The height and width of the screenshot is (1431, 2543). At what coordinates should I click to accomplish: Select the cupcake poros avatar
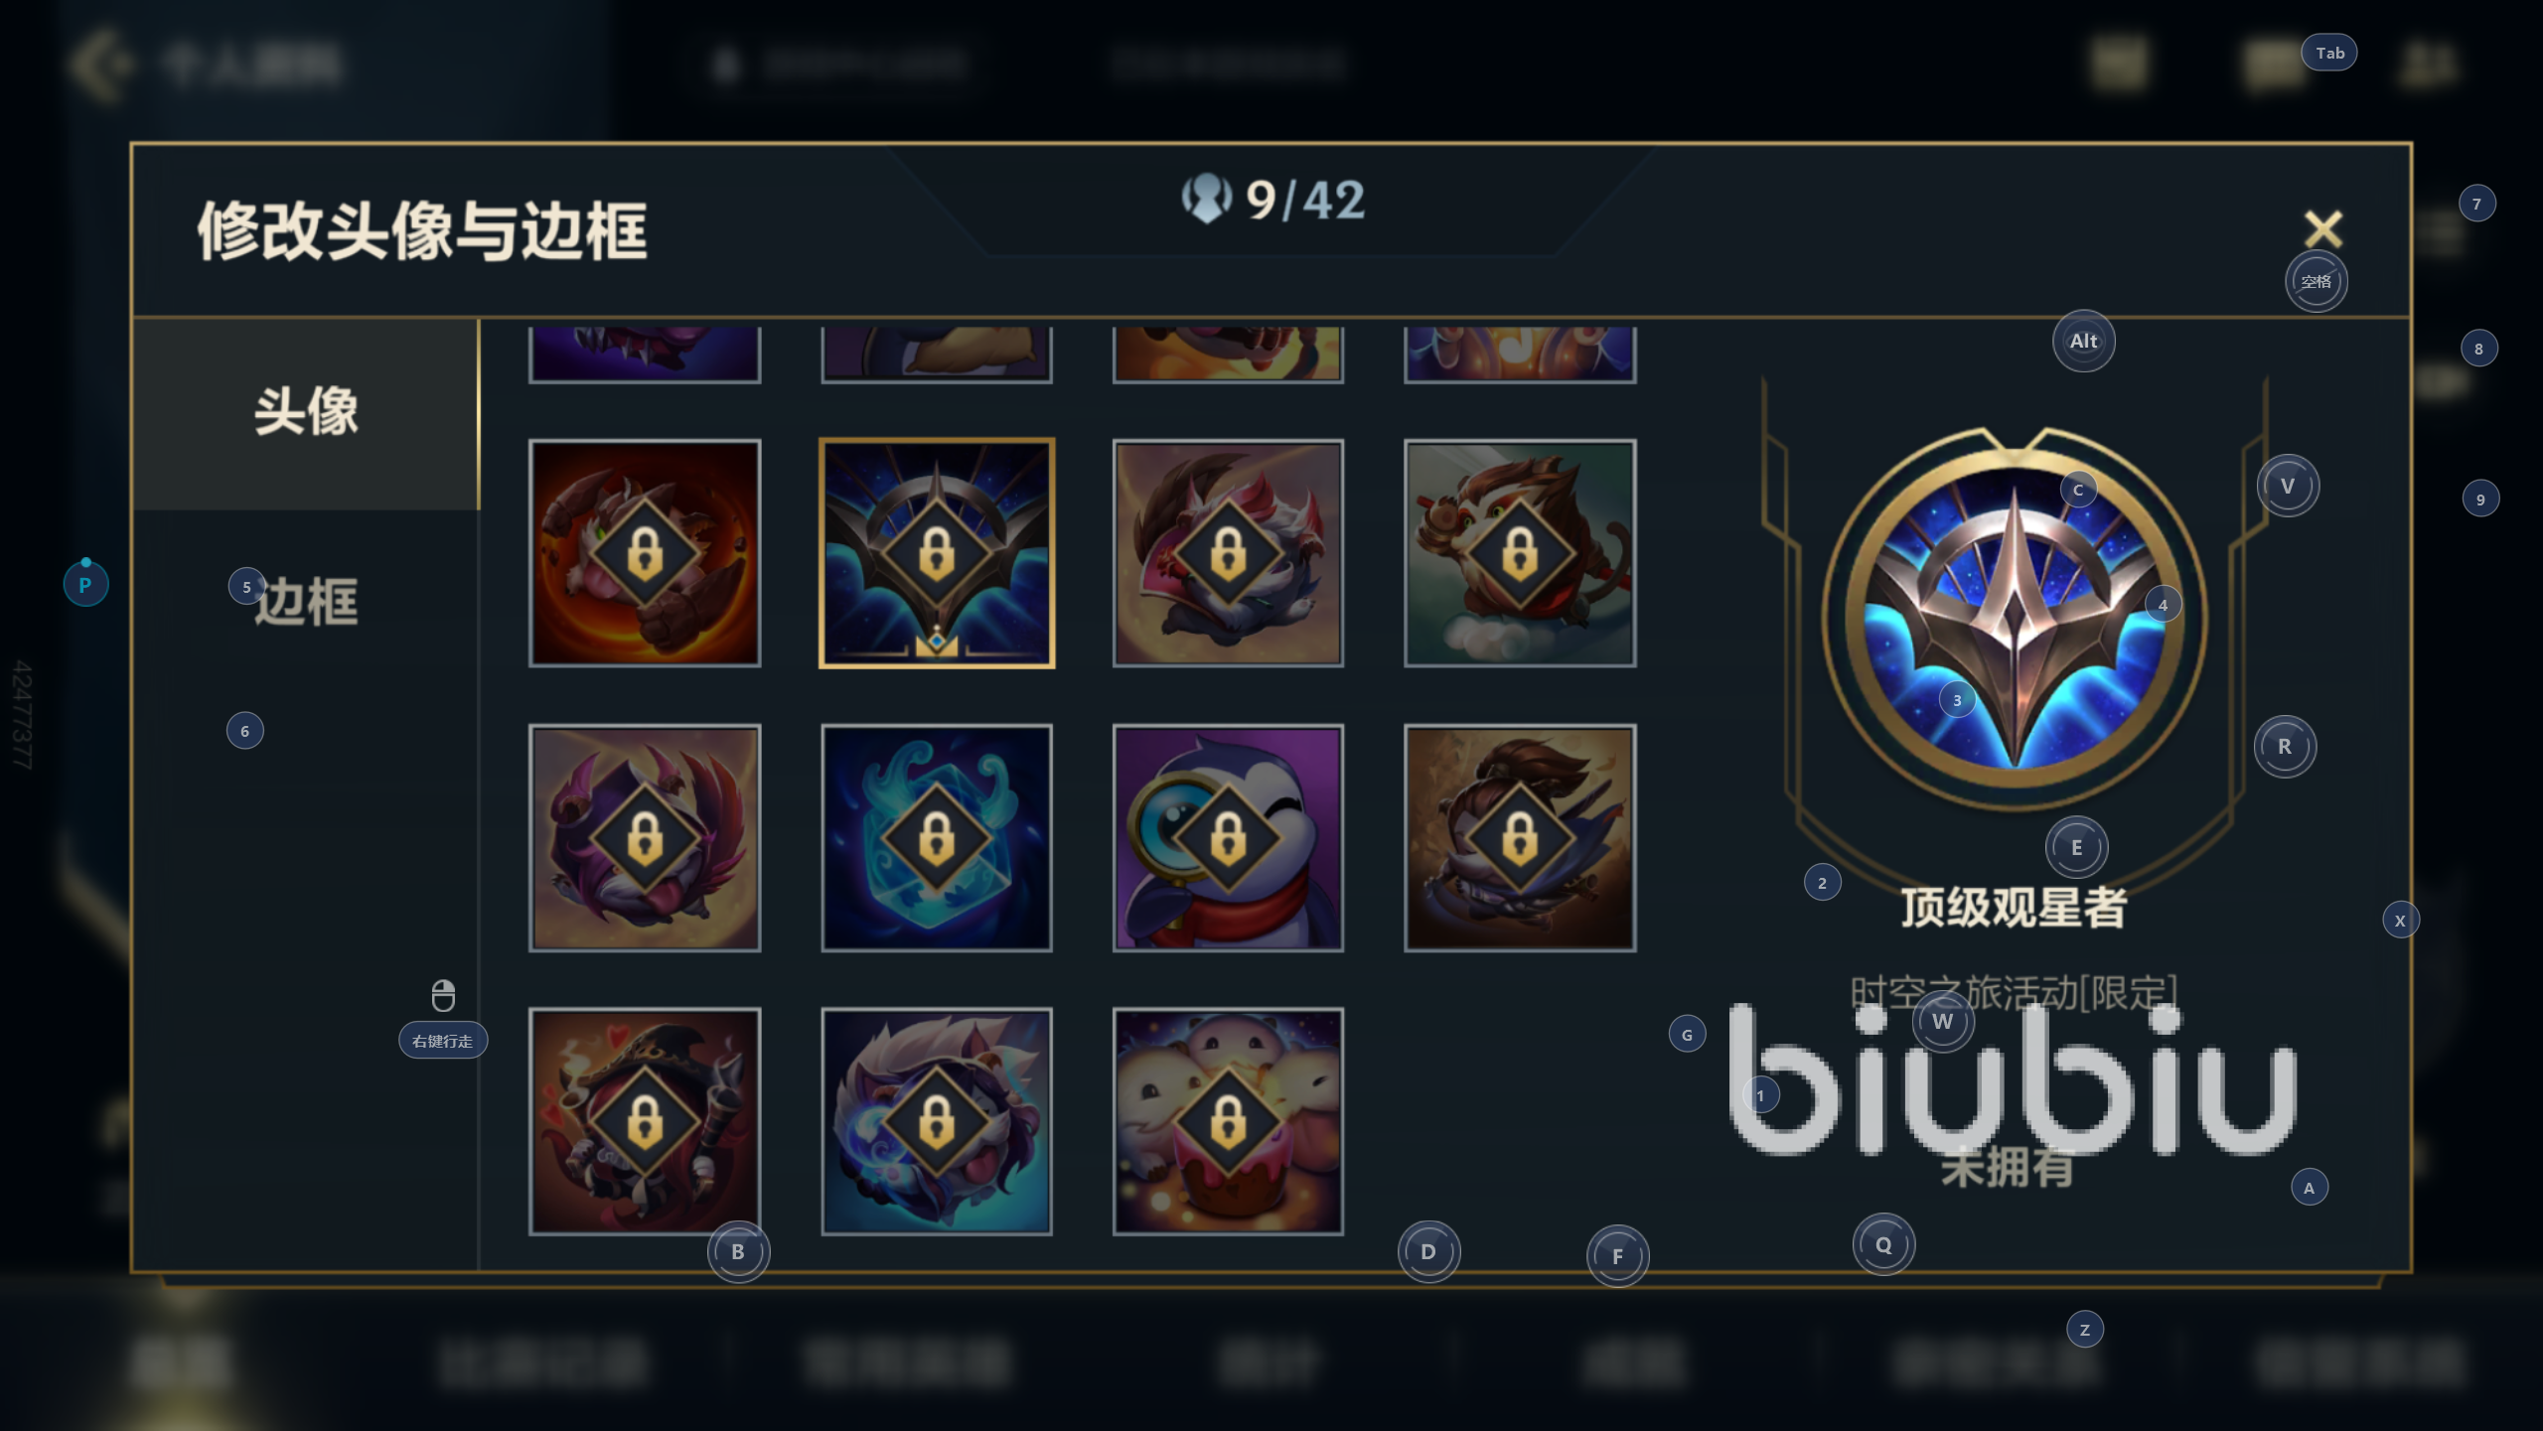tap(1228, 1122)
